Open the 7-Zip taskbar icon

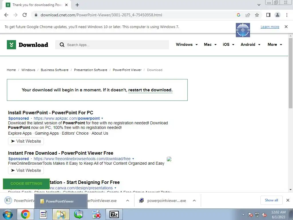click(114, 214)
